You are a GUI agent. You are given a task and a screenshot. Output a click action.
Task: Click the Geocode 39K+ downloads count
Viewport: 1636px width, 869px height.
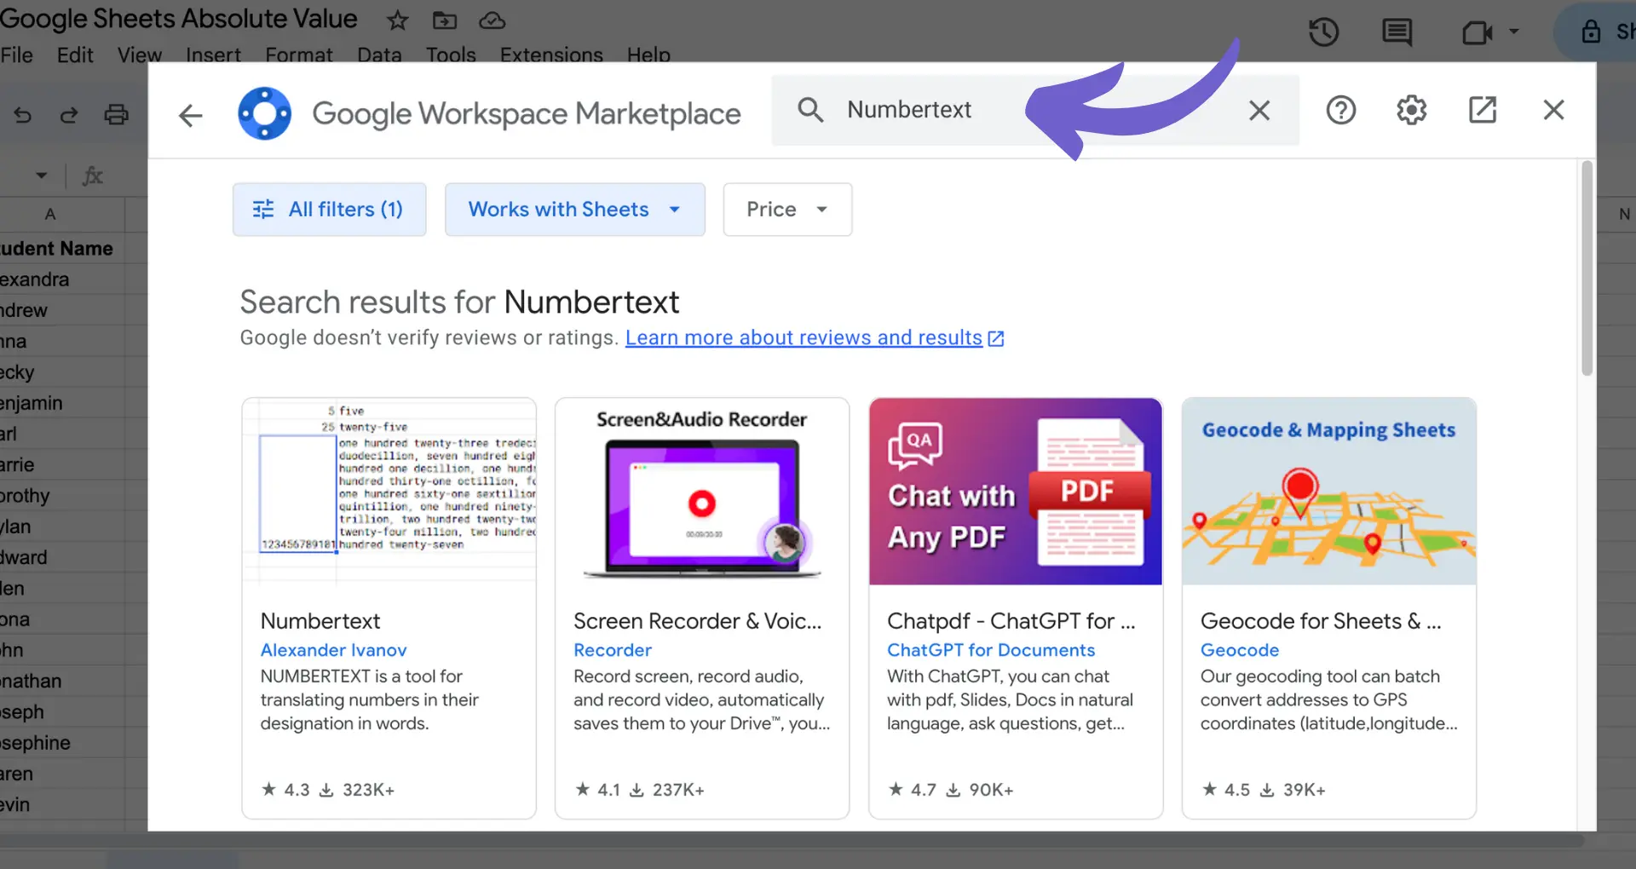[x=1305, y=790]
